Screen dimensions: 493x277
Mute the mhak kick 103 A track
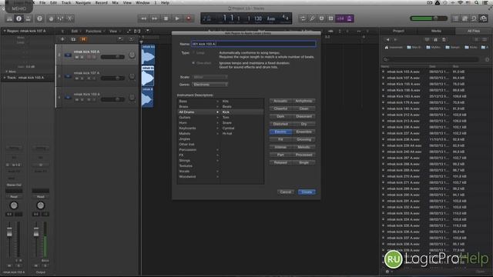coord(77,57)
